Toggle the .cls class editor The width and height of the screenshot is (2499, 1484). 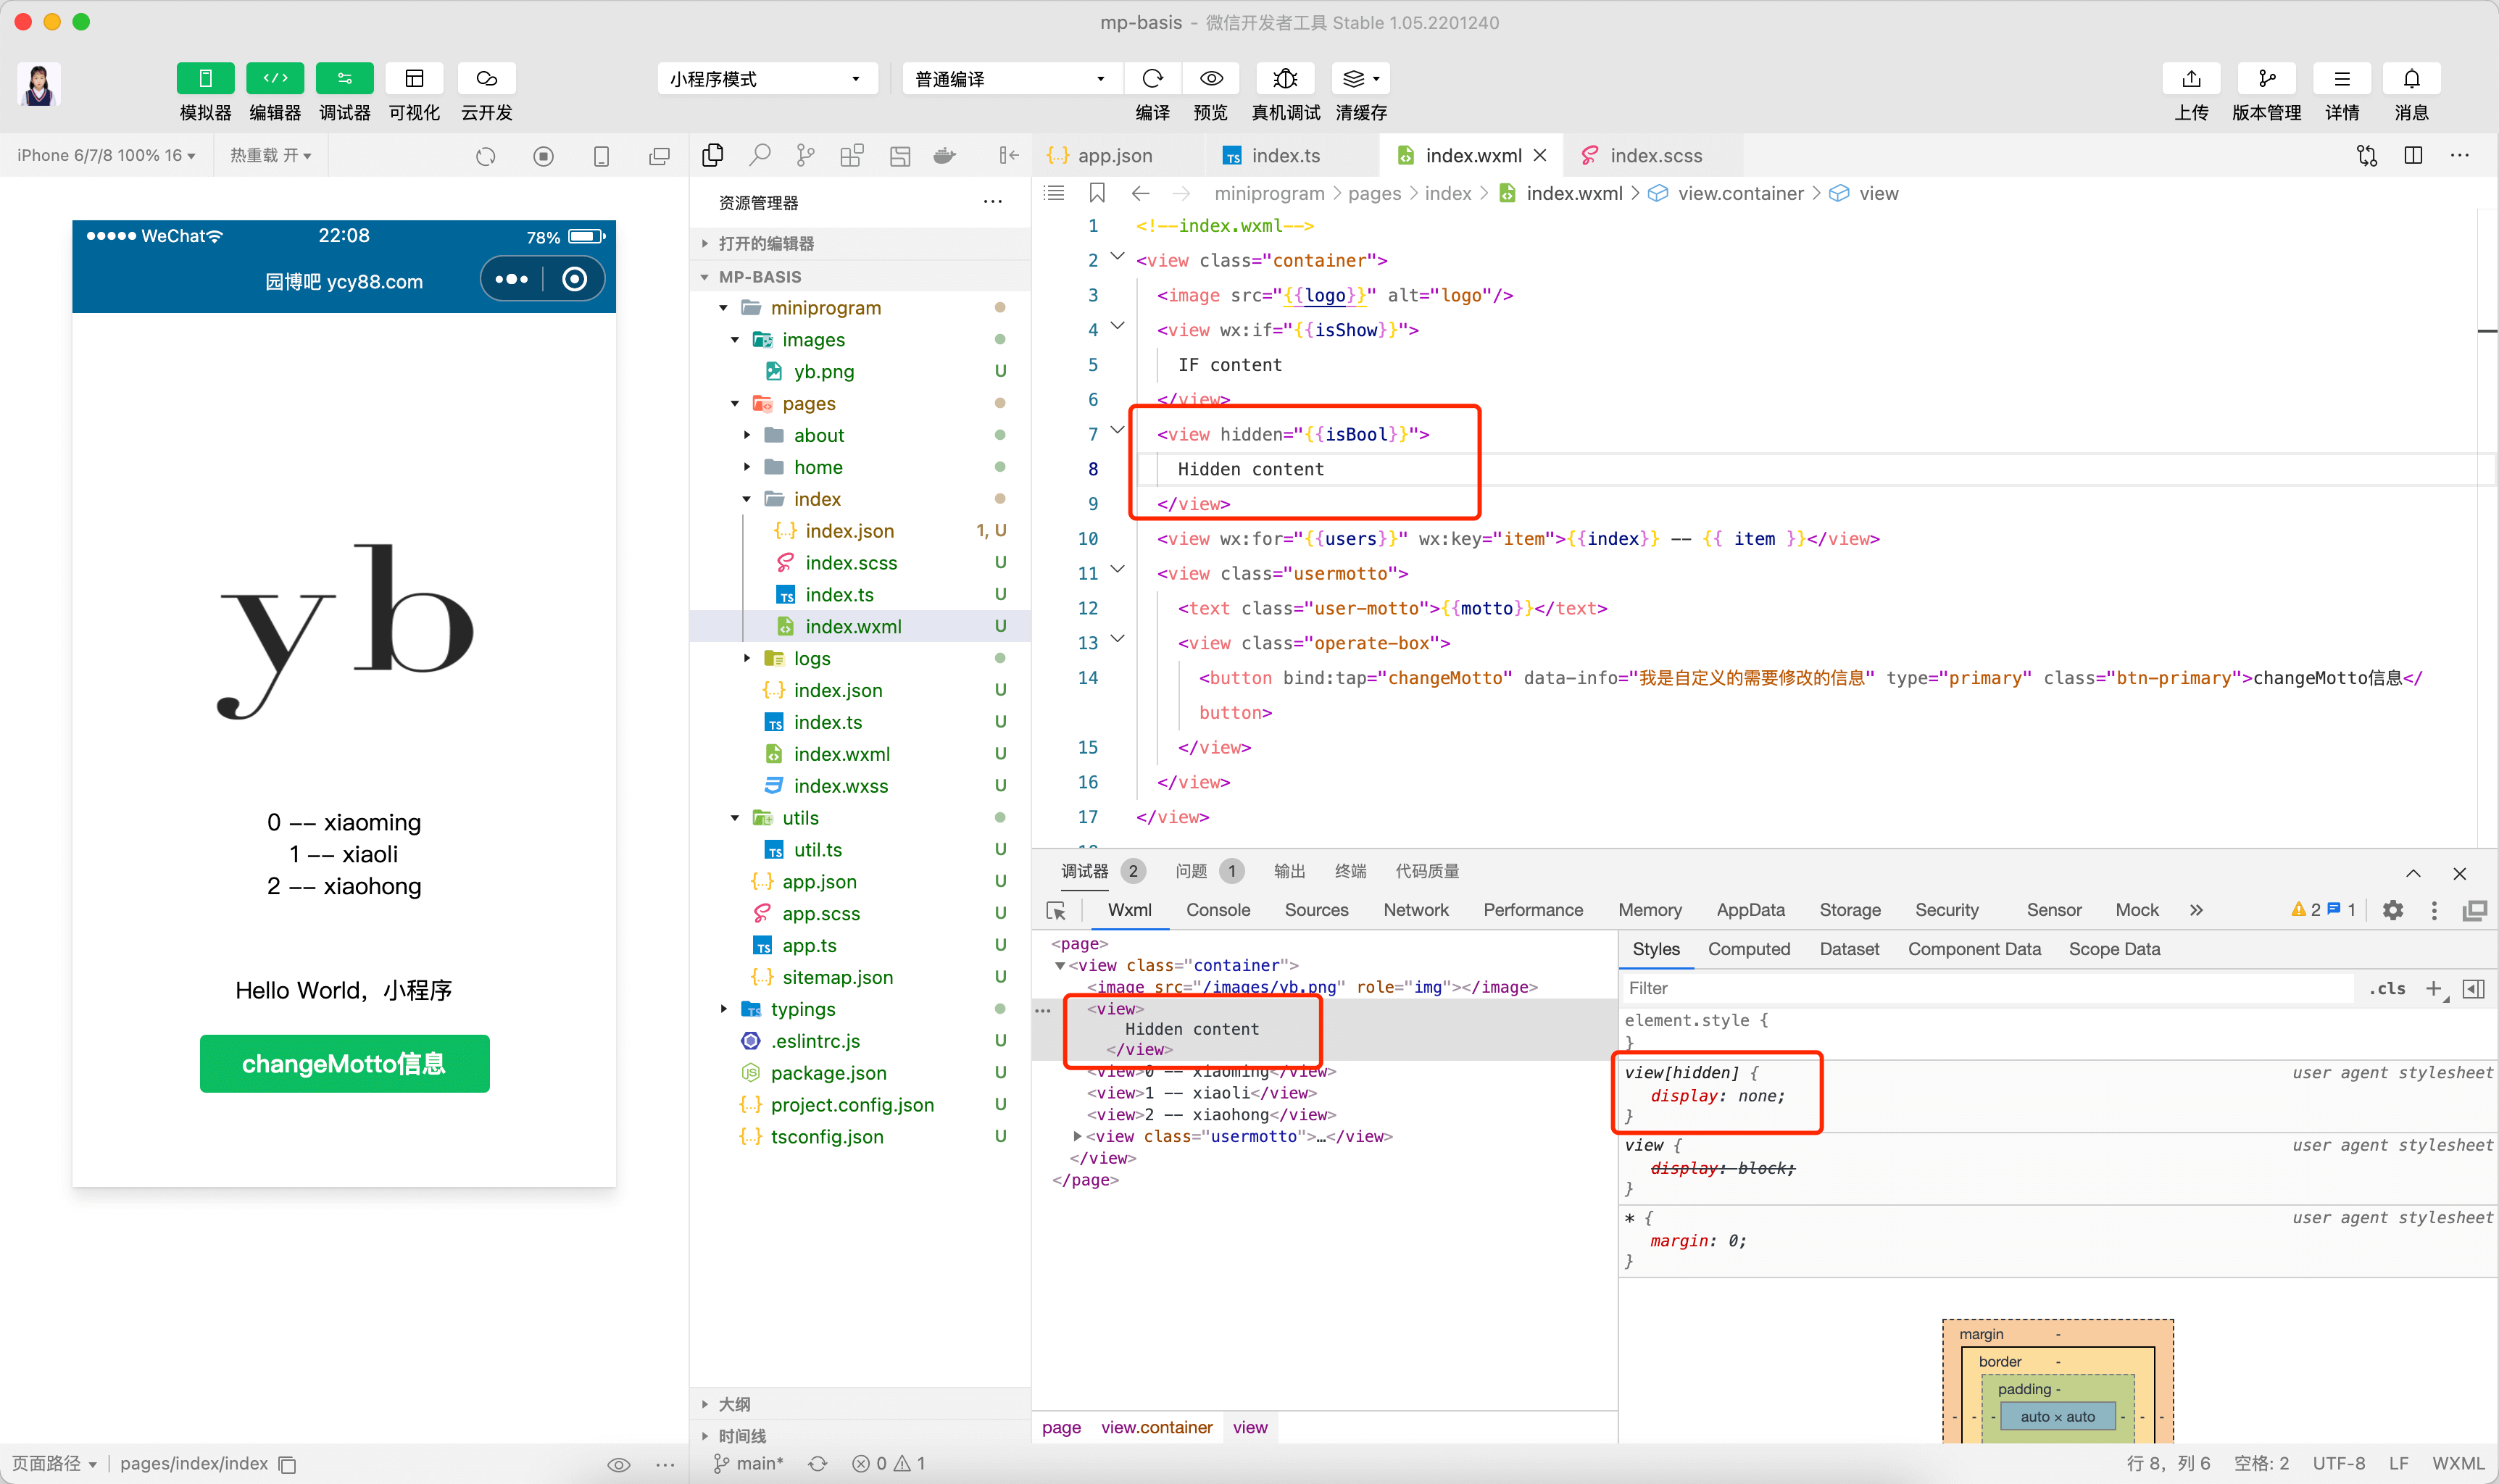pos(2387,988)
